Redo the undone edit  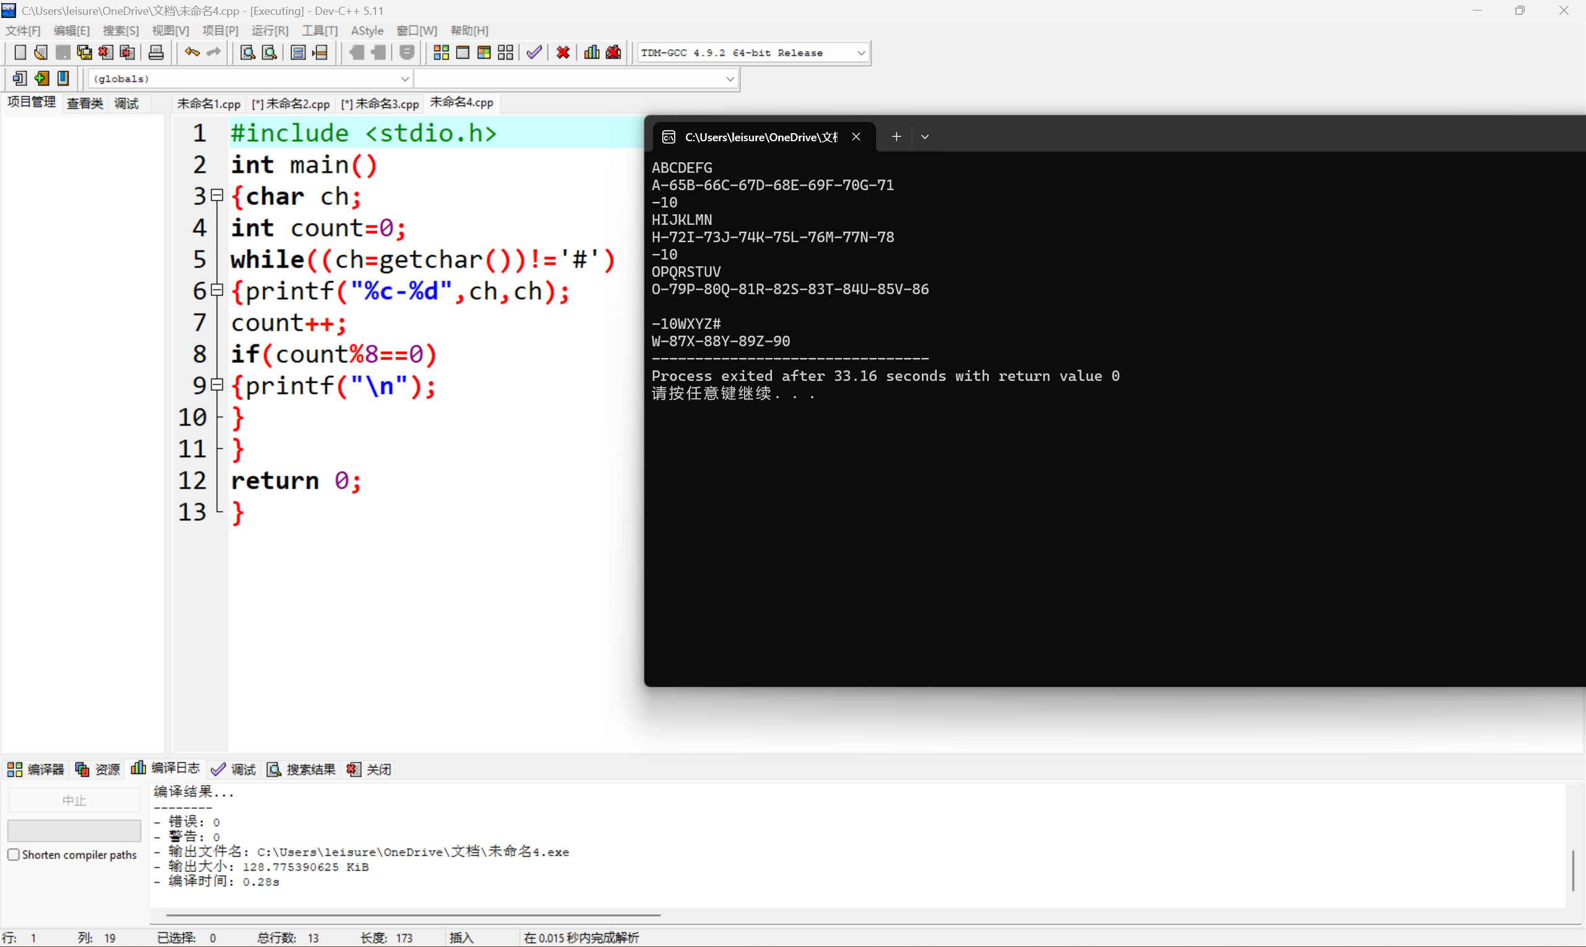pos(213,52)
